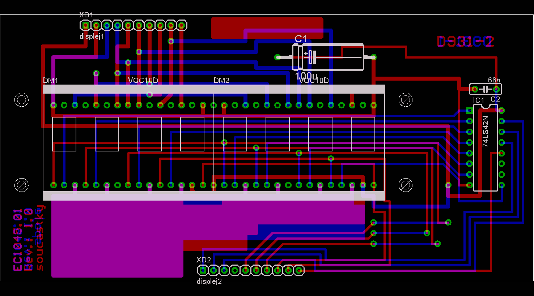Click the top-right mounting hole near DM2
This screenshot has height=296, width=534.
tap(405, 100)
